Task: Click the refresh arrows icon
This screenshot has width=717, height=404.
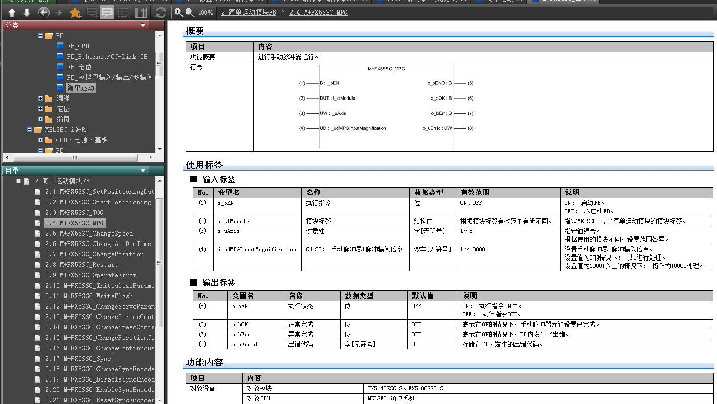Action: click(161, 13)
